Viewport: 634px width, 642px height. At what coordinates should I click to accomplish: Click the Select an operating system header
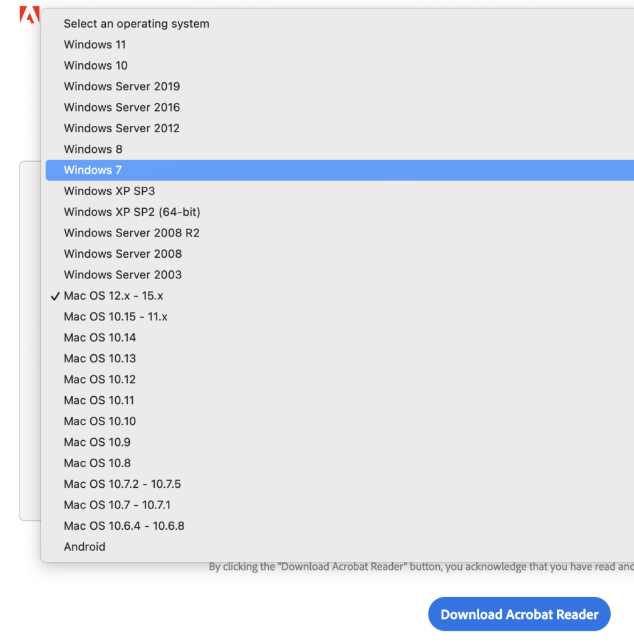(137, 24)
